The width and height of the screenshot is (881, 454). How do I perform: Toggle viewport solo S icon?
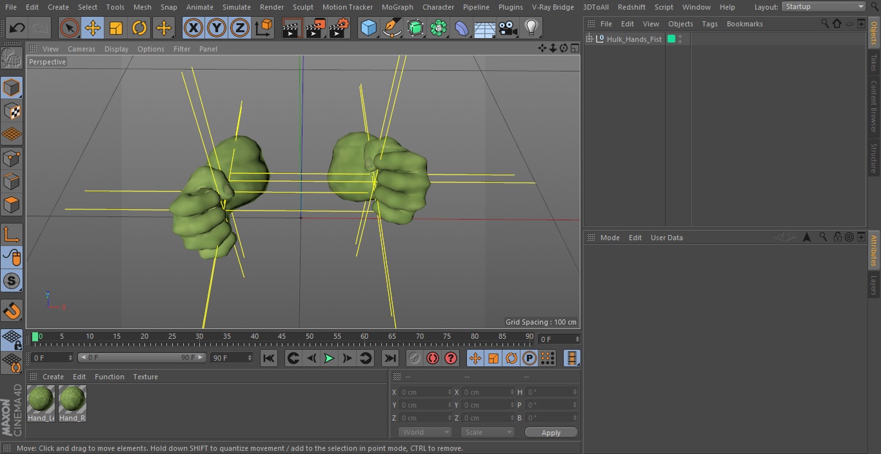click(x=12, y=281)
